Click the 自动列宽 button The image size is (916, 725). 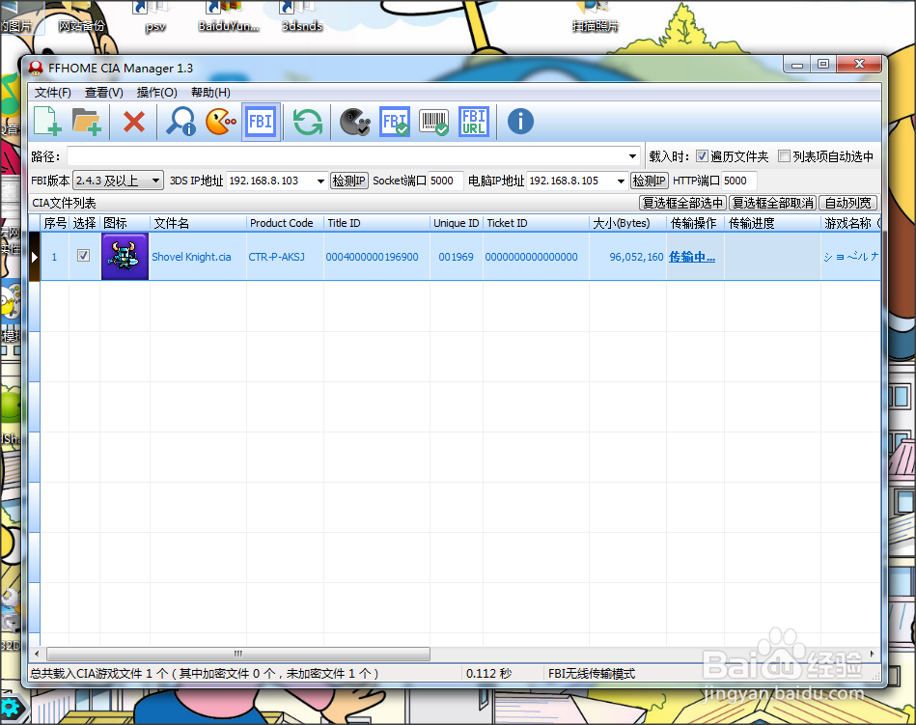(847, 203)
